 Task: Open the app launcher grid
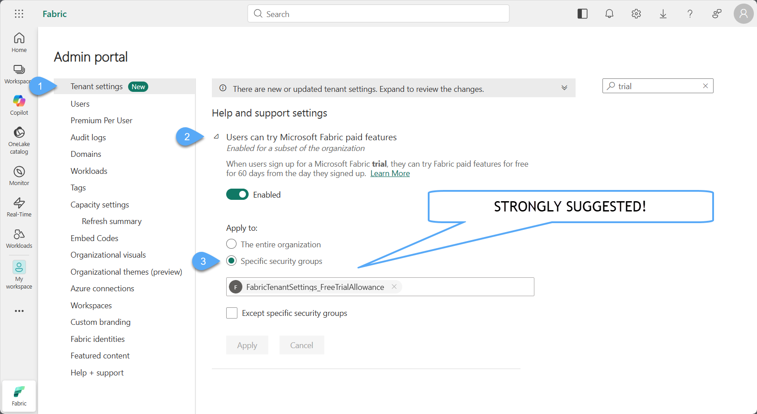pyautogui.click(x=19, y=14)
